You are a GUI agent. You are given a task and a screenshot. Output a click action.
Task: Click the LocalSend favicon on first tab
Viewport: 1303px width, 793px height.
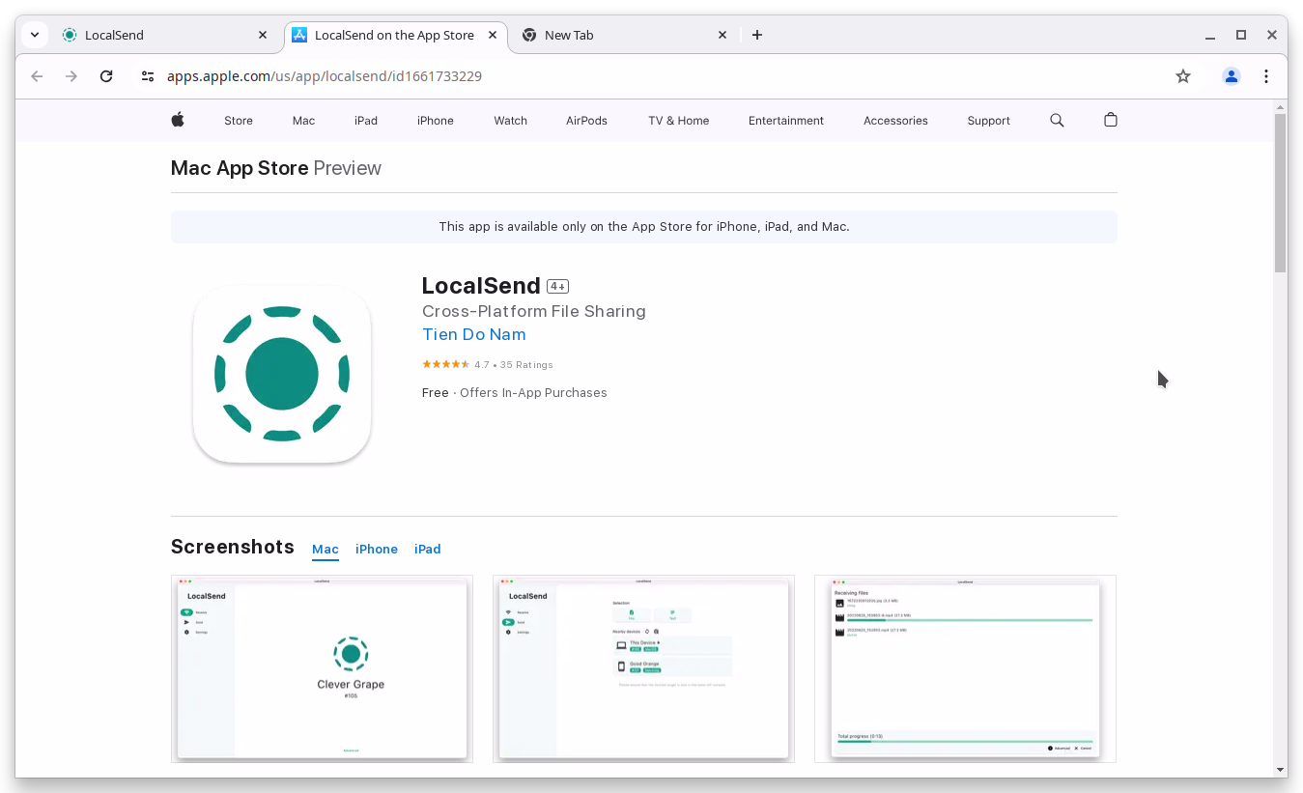69,35
